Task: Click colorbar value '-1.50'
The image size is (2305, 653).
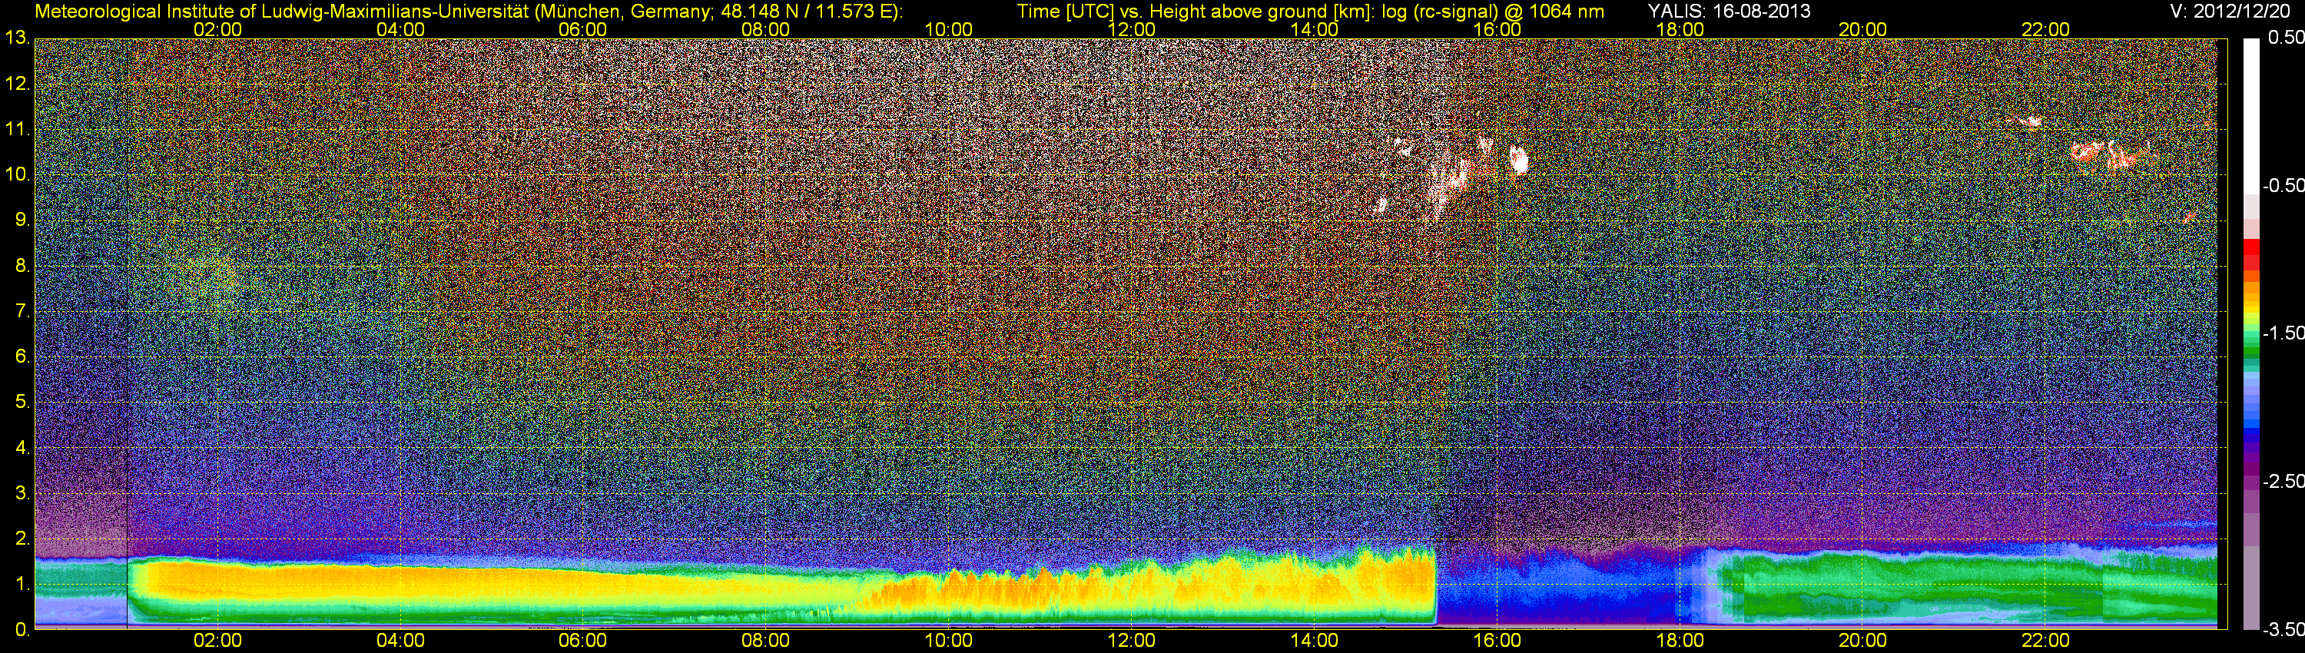Action: coord(2283,333)
